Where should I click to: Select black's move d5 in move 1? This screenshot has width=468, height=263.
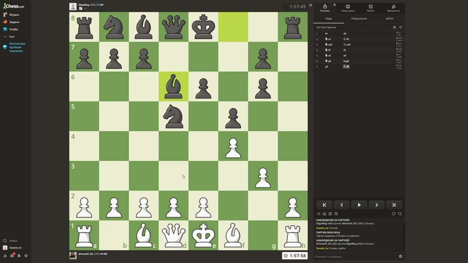pos(345,34)
